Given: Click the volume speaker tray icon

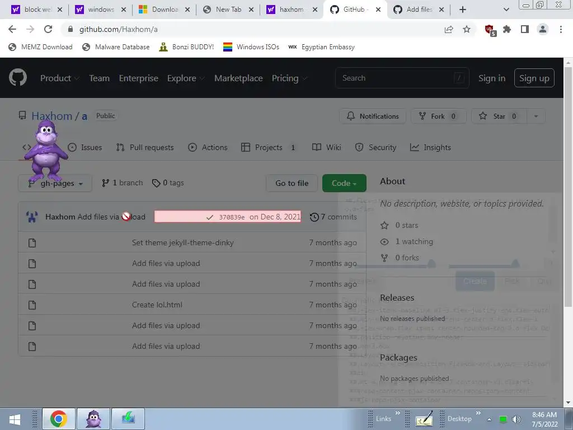Looking at the screenshot, I should [x=516, y=419].
